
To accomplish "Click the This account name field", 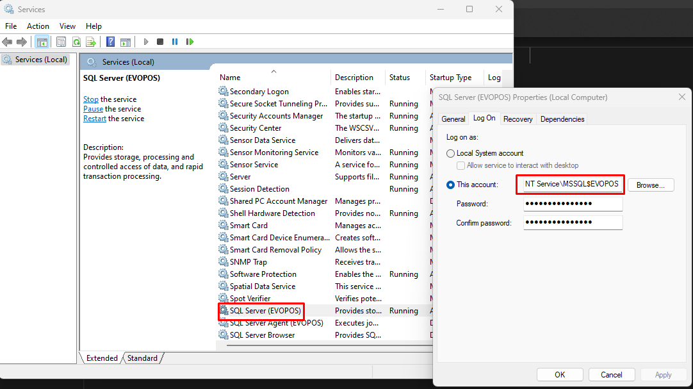I will coord(573,185).
